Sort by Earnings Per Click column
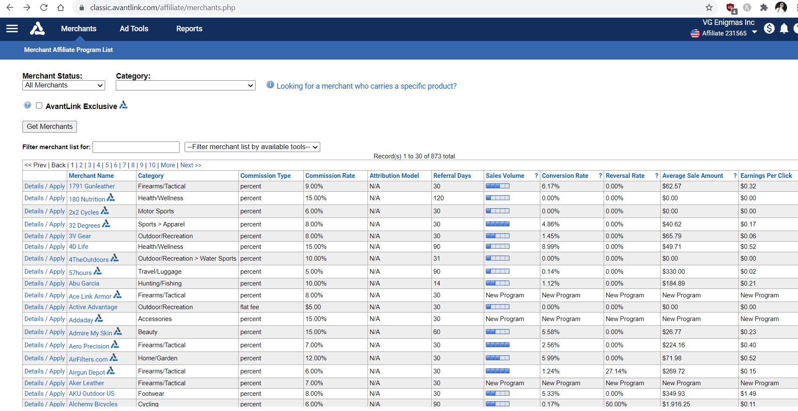 (766, 176)
